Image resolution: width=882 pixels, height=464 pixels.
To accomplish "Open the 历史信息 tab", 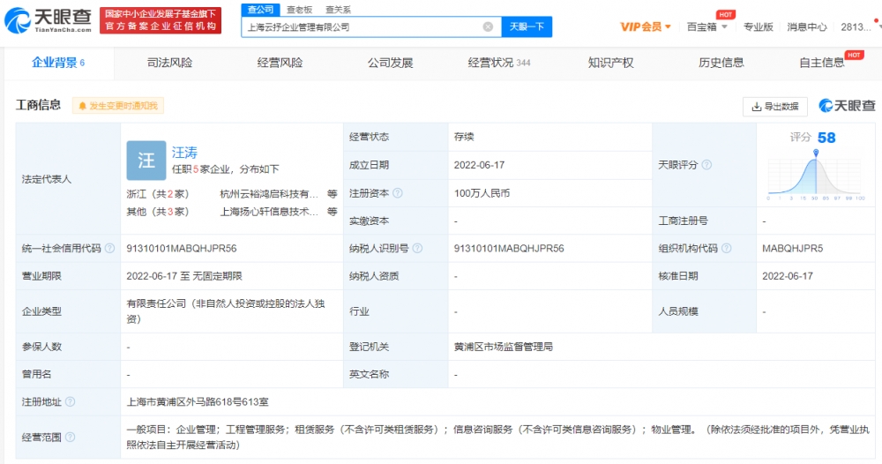I will 721,63.
